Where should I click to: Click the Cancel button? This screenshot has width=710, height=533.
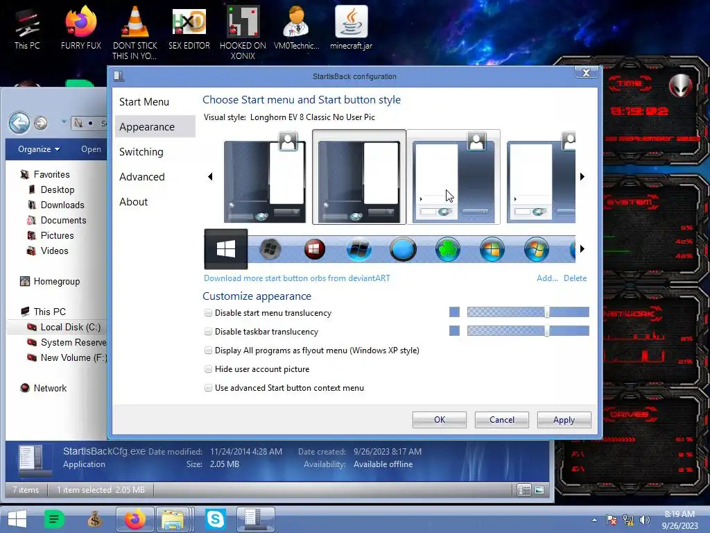(502, 420)
